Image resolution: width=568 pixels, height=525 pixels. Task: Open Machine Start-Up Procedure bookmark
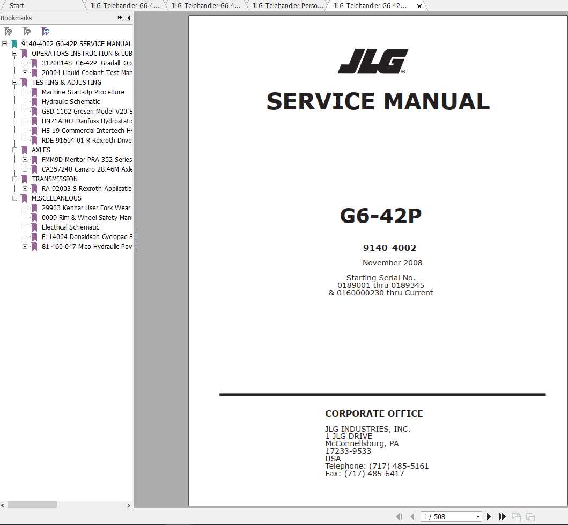pos(83,92)
